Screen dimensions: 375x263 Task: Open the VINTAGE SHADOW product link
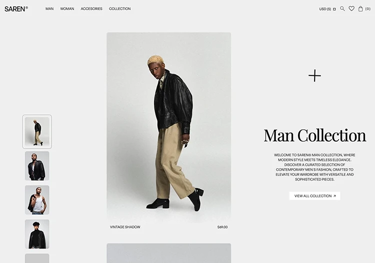[x=125, y=227]
